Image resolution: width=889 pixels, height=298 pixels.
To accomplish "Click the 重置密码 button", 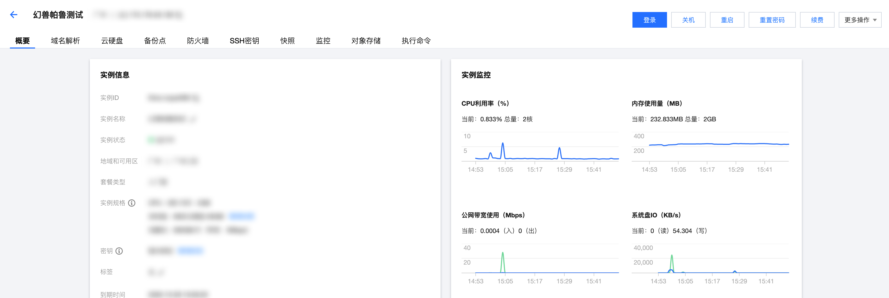I will (772, 20).
